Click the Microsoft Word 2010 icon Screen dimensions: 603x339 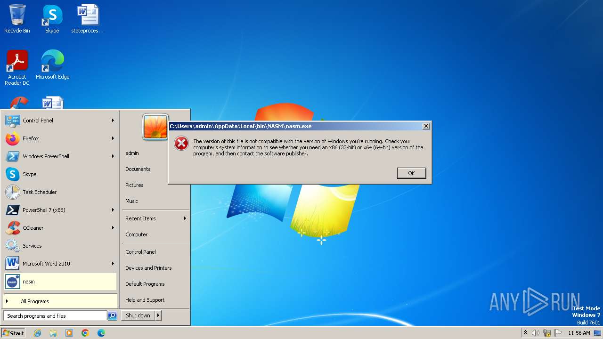pyautogui.click(x=12, y=264)
